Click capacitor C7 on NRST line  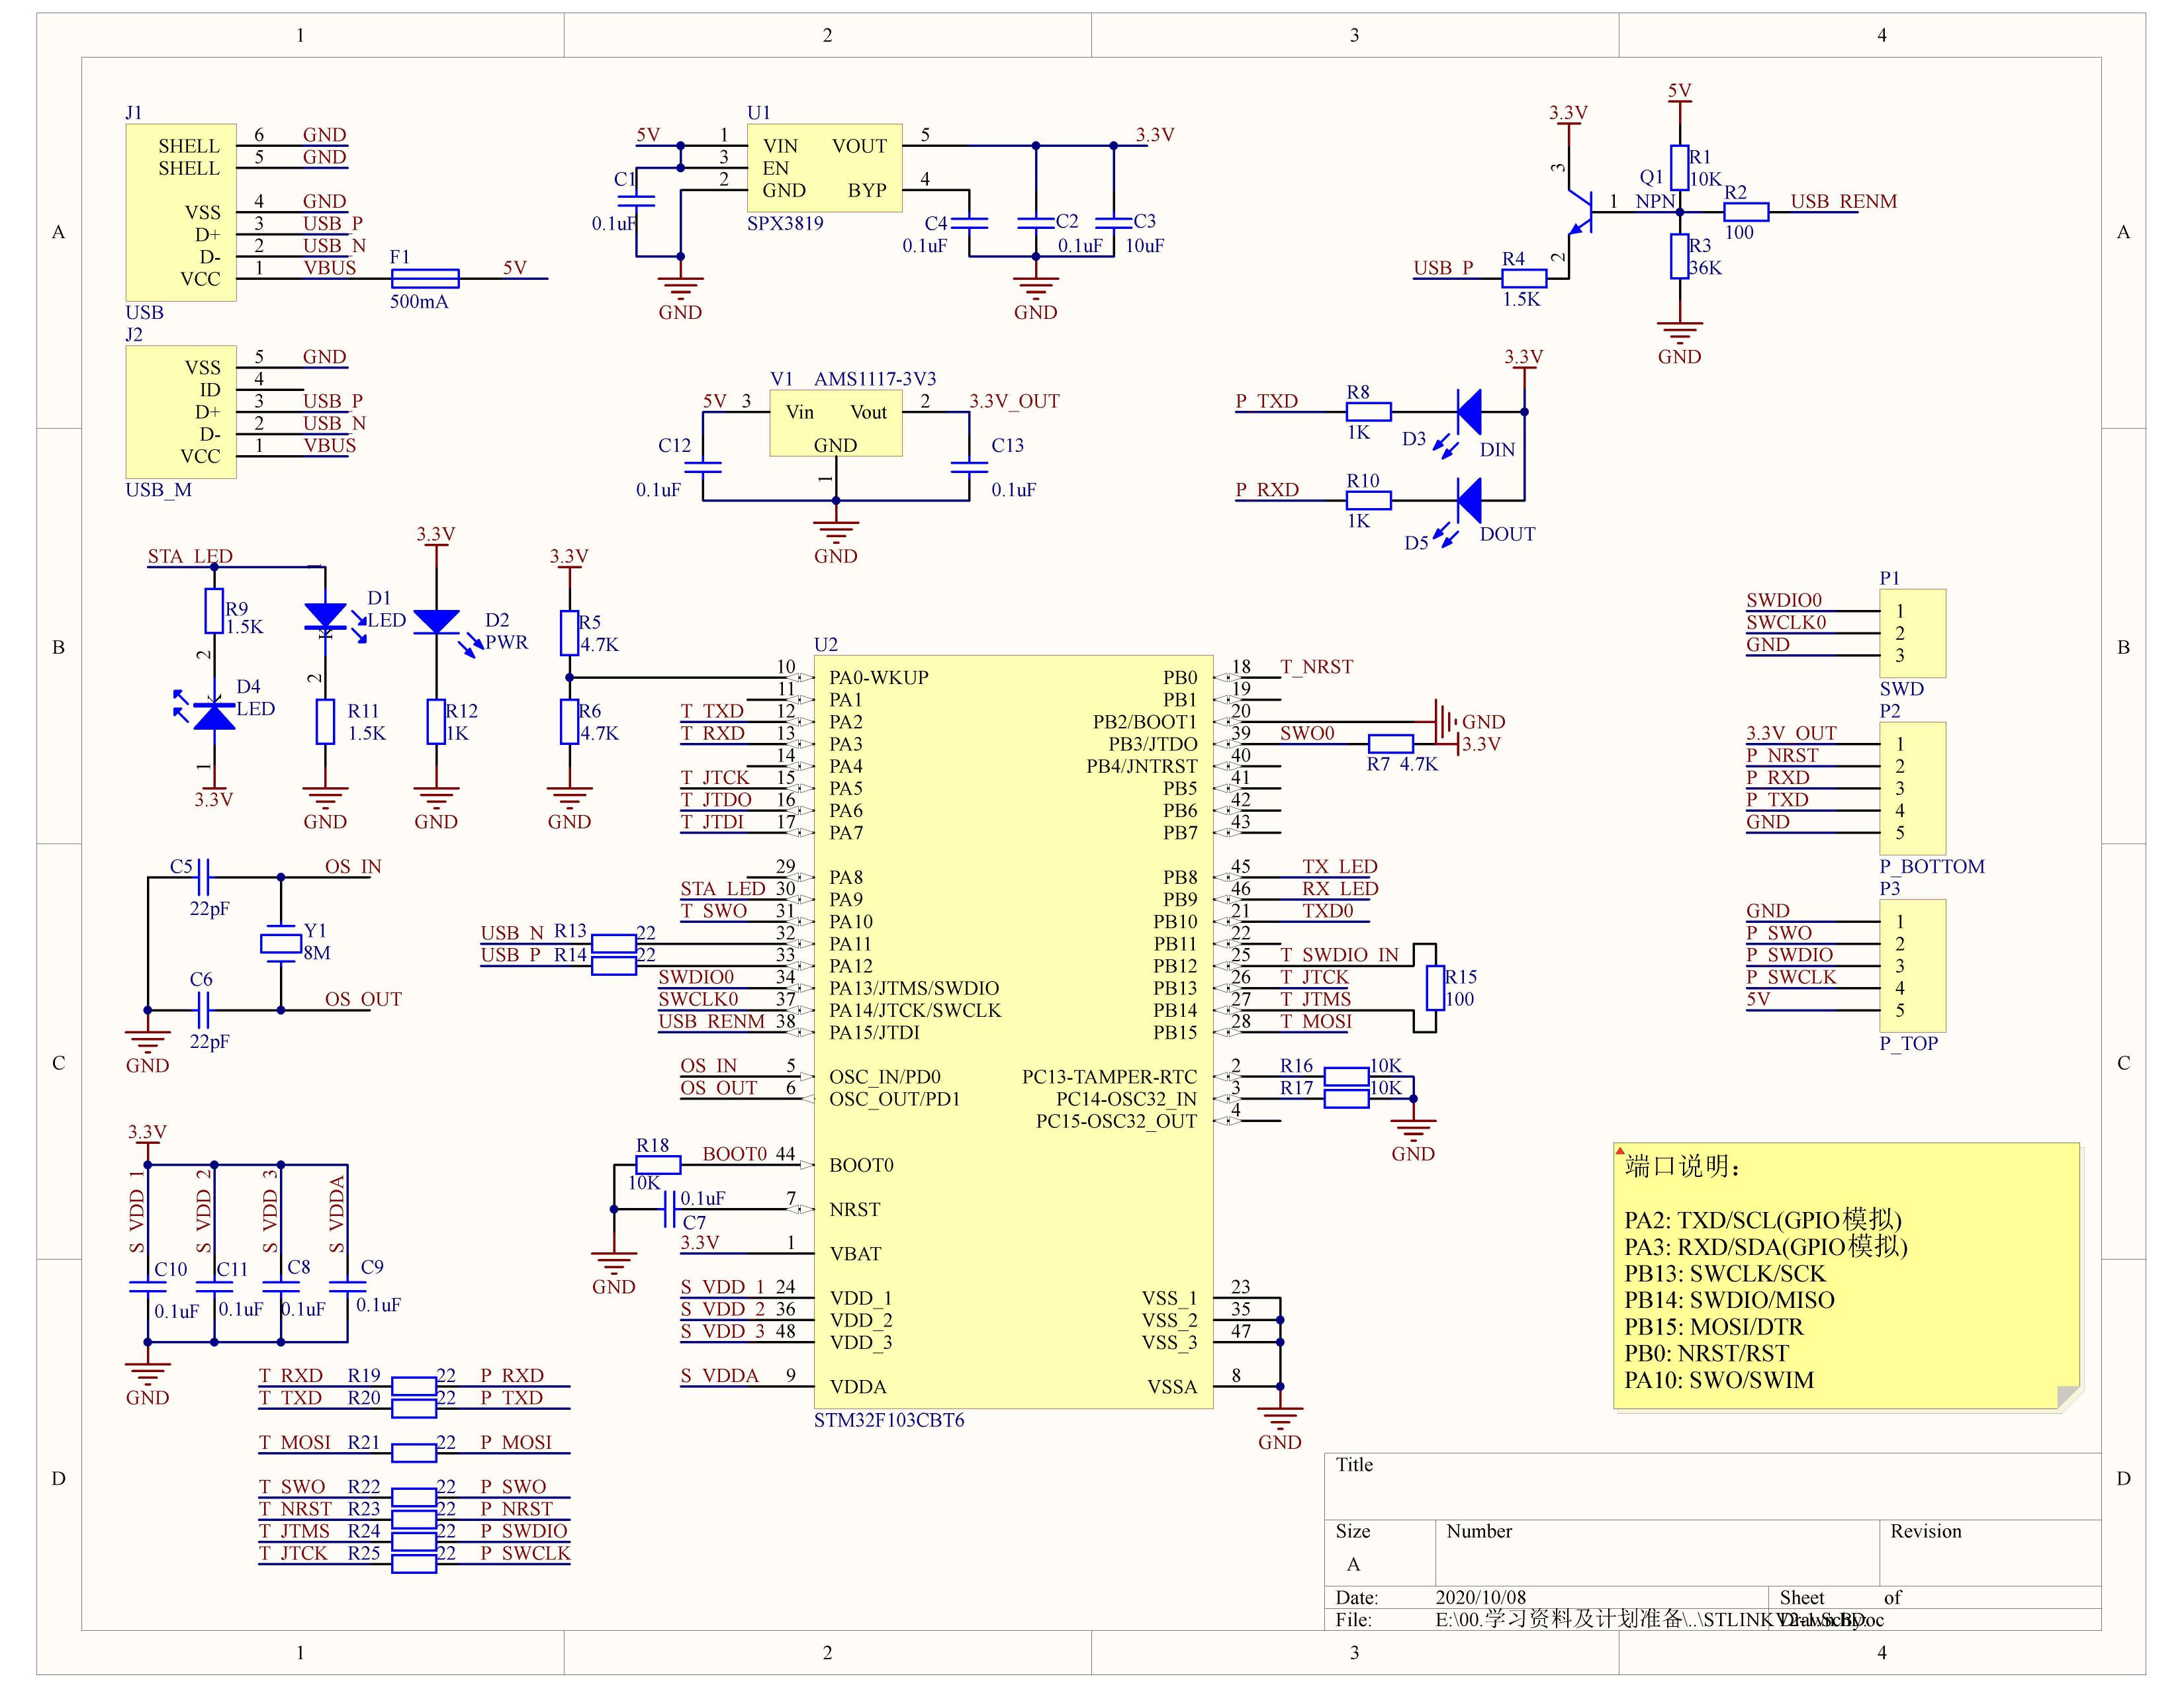click(669, 1209)
